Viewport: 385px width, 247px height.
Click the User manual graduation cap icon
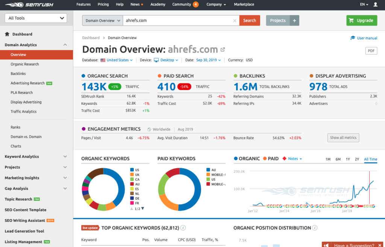click(x=353, y=38)
